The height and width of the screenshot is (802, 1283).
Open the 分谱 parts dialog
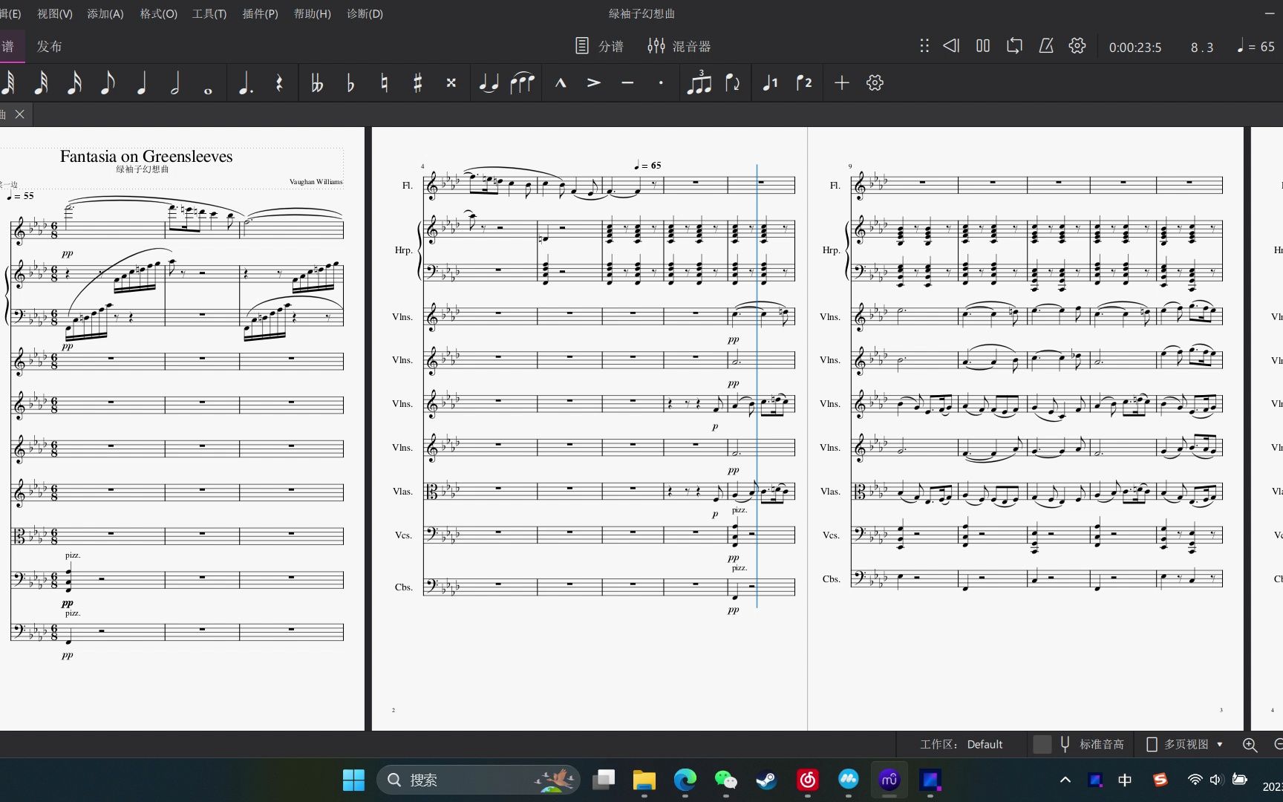(599, 46)
